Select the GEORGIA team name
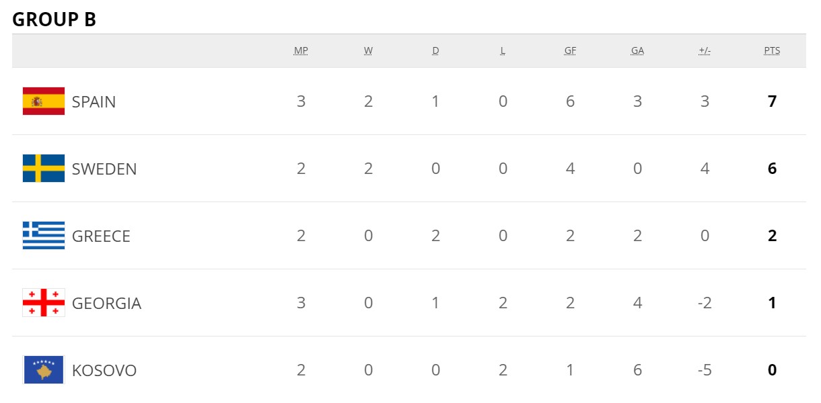This screenshot has height=403, width=821. pos(106,303)
